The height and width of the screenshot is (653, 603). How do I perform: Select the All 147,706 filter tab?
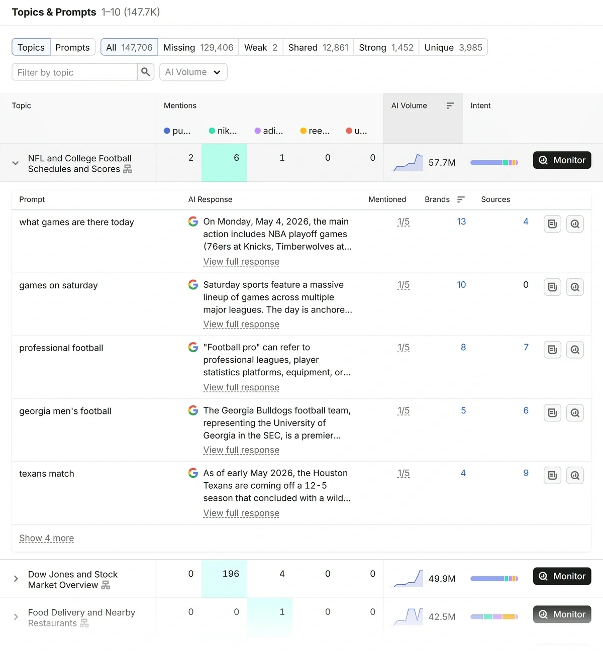pos(129,47)
